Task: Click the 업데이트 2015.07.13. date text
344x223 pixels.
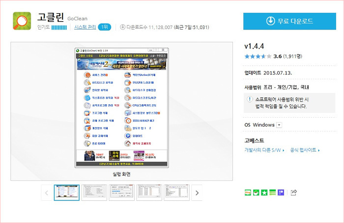Action: [x=268, y=73]
